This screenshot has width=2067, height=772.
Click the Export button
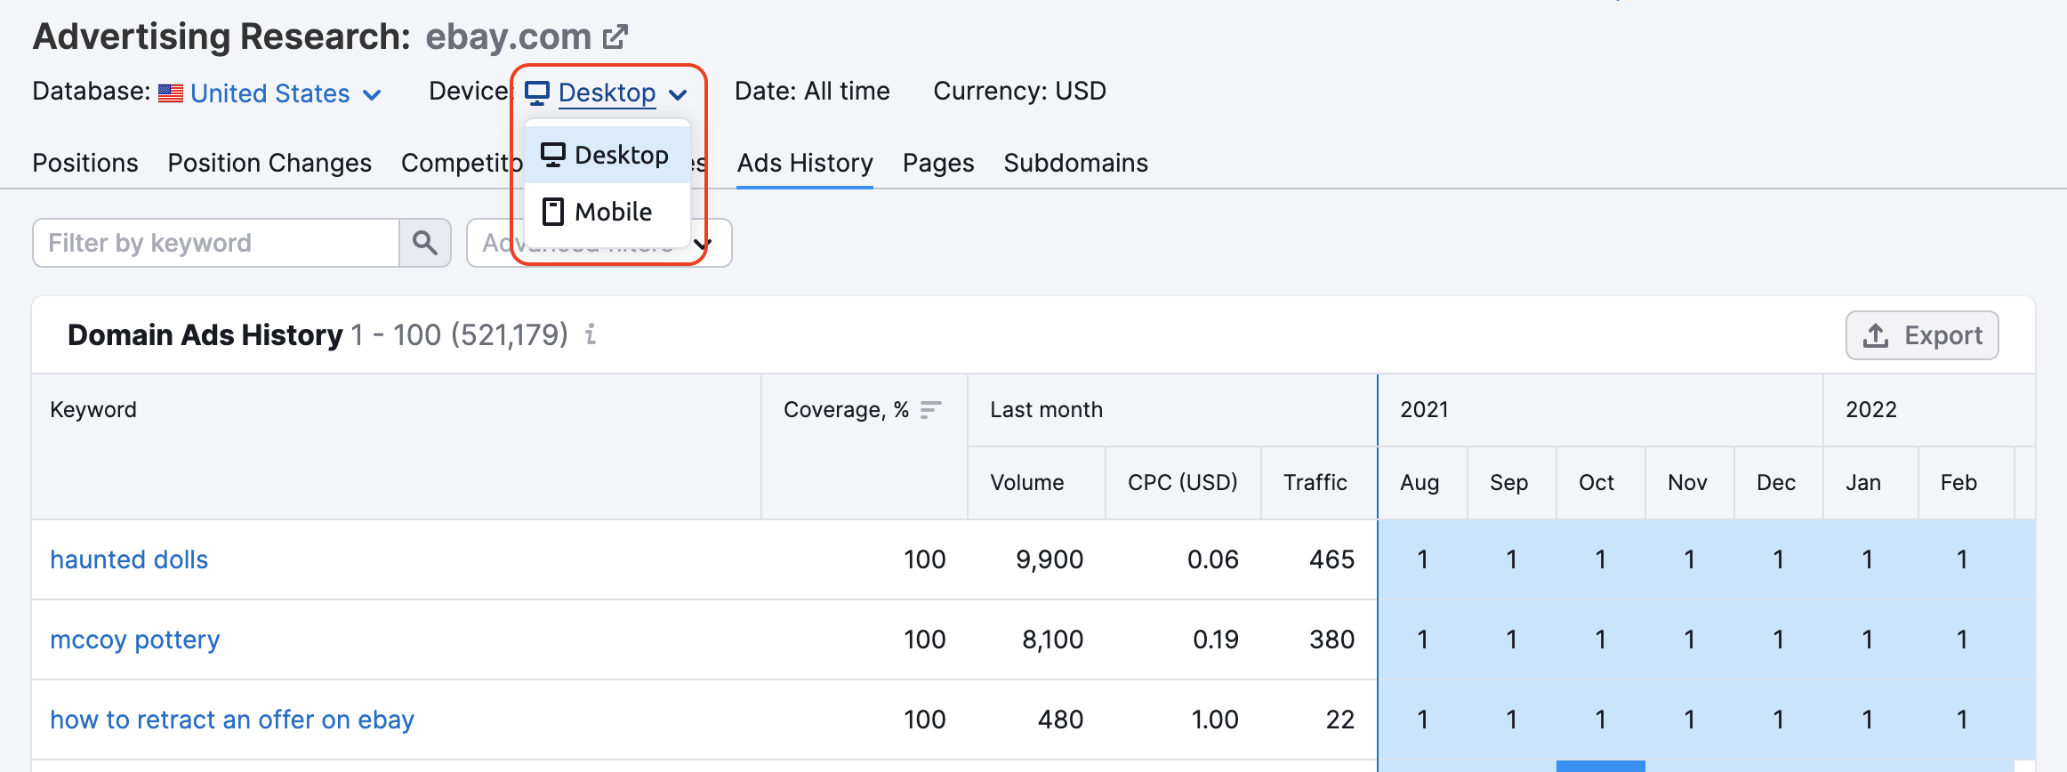tap(1922, 335)
